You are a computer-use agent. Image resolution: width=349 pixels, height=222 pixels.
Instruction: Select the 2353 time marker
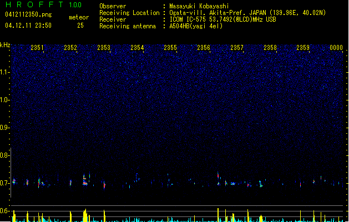[104, 47]
